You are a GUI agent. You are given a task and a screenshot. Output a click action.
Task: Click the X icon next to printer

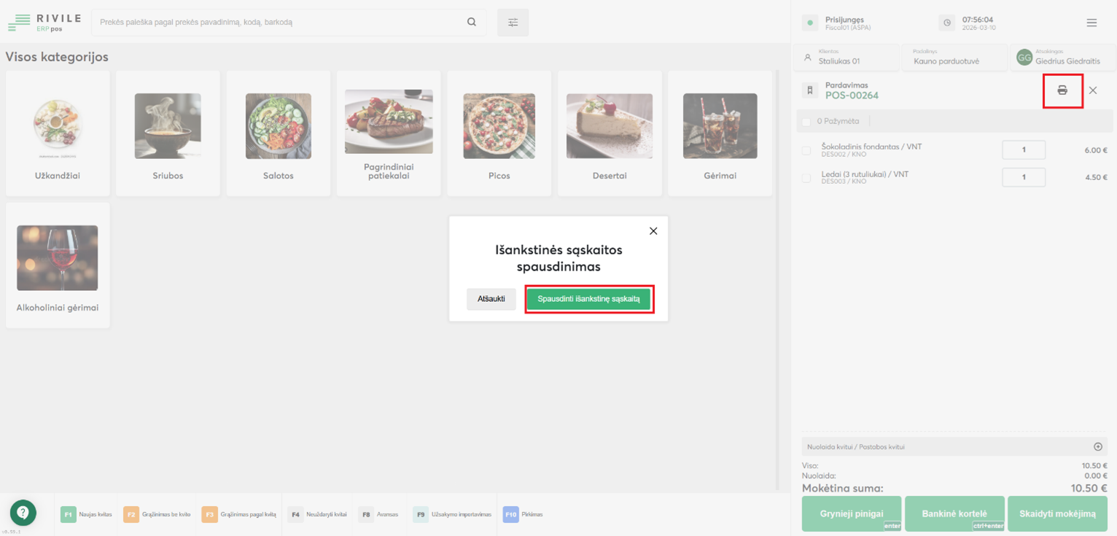1092,90
